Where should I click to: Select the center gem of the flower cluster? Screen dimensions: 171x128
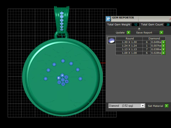click(63, 80)
